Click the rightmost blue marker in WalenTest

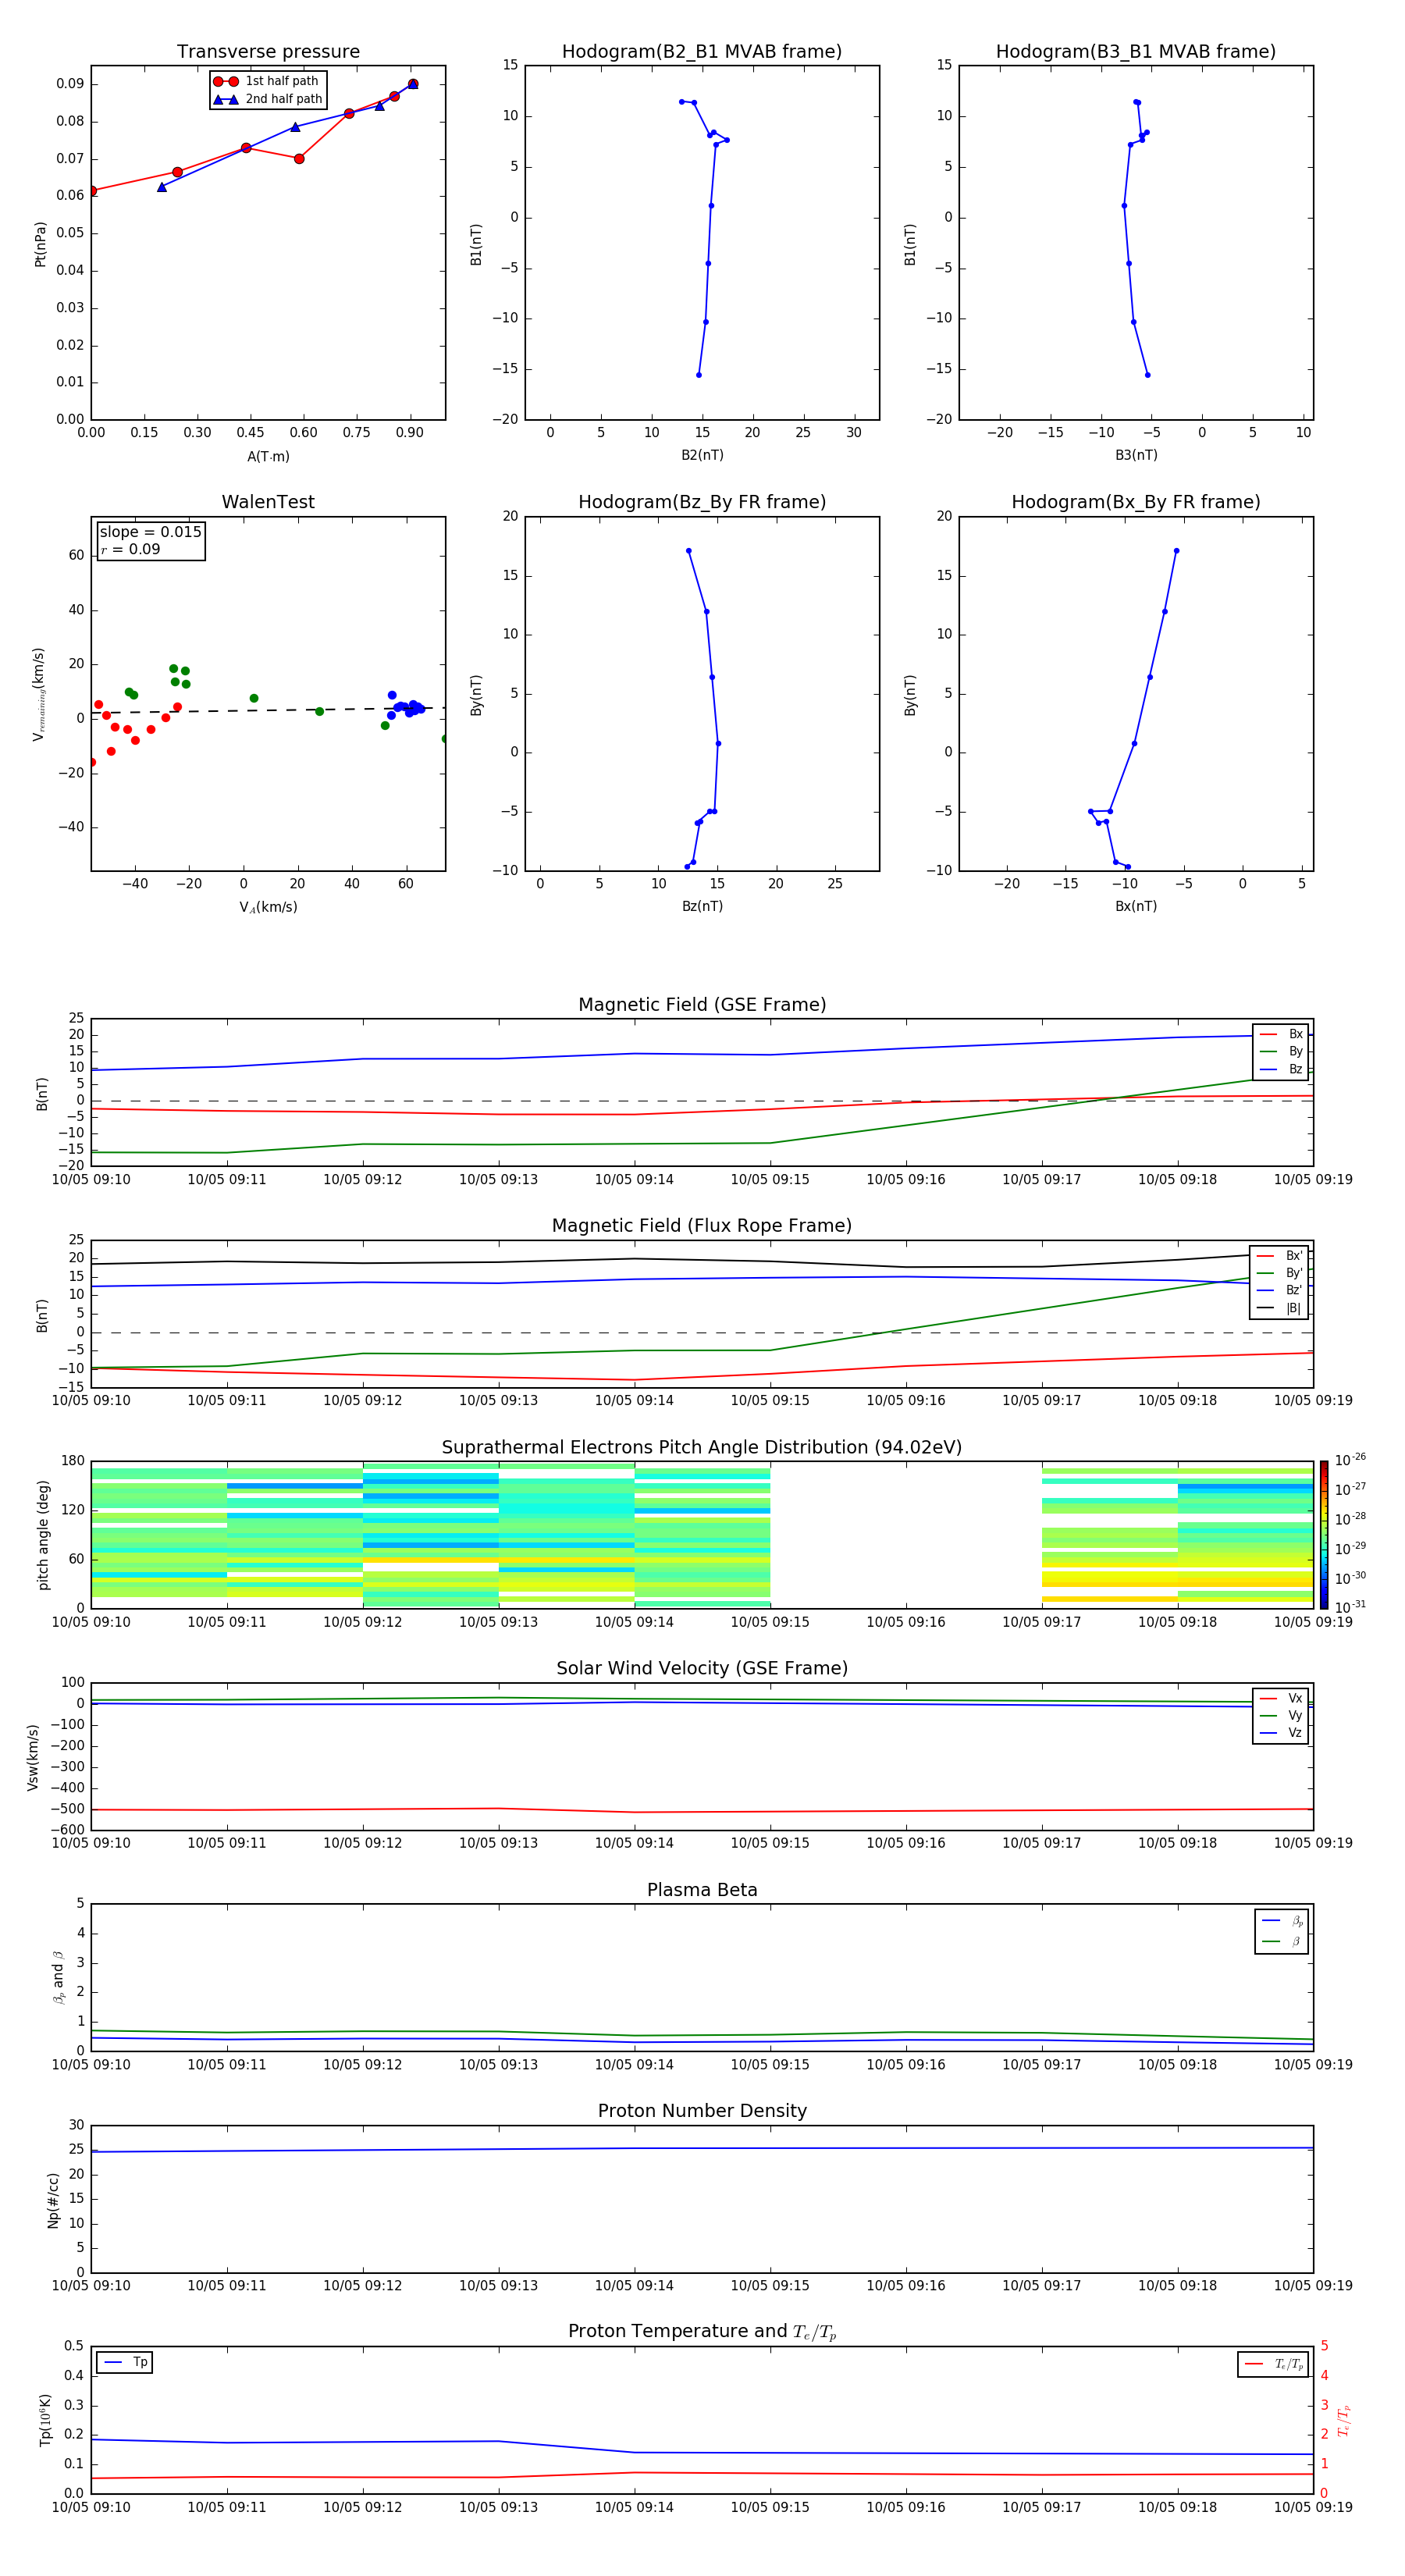[x=421, y=709]
